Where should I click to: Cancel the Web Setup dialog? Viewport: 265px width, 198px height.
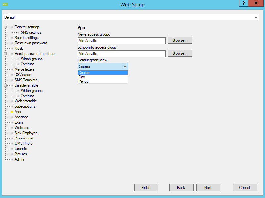tap(244, 188)
